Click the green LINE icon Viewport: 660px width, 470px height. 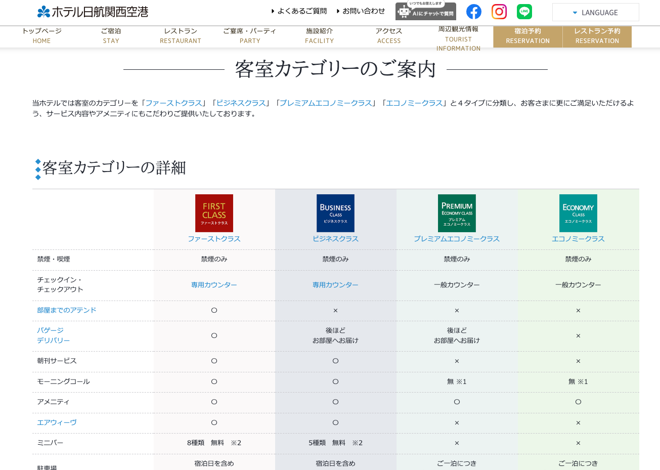pos(524,12)
